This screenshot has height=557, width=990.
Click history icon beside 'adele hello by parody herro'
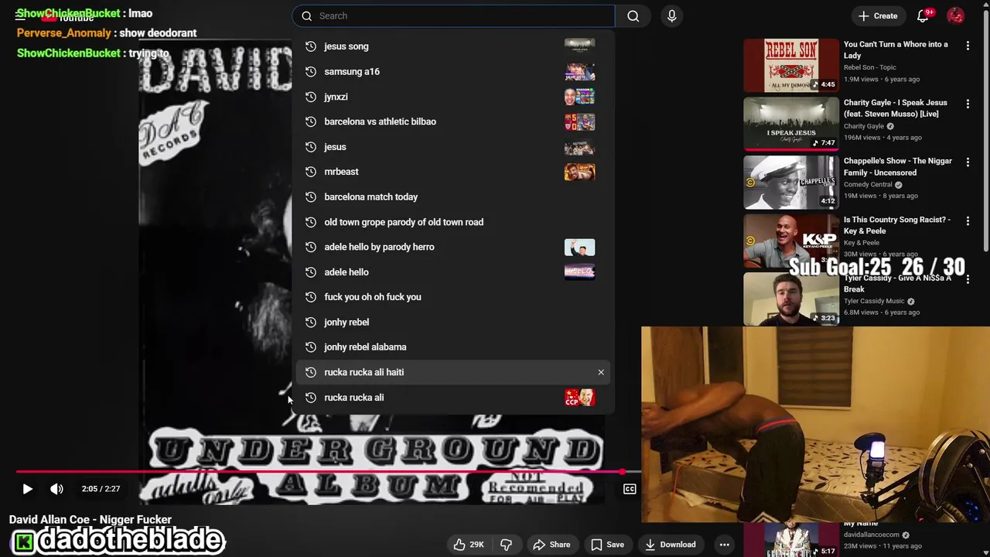coord(311,247)
